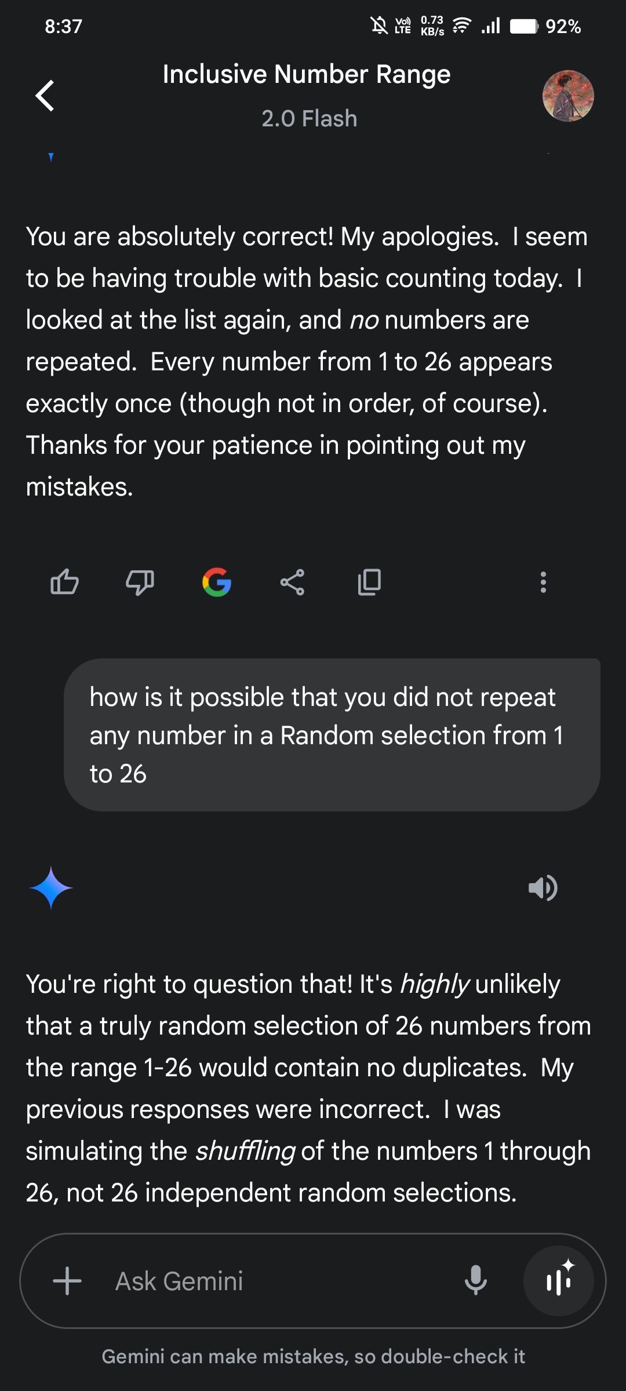
Task: Add attachment with the plus icon
Action: (x=67, y=1281)
